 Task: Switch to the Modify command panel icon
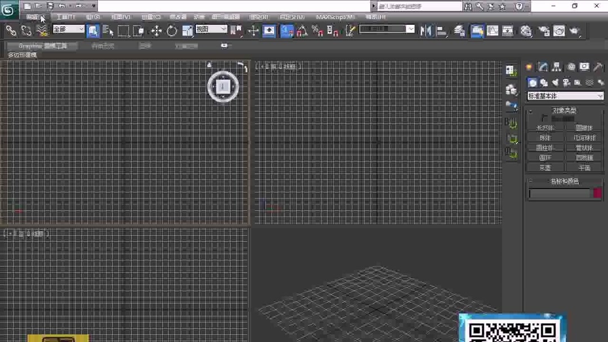[542, 67]
